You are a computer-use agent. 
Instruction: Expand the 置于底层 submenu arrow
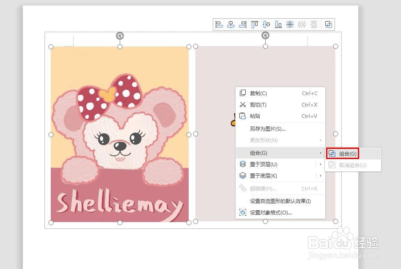(321, 176)
